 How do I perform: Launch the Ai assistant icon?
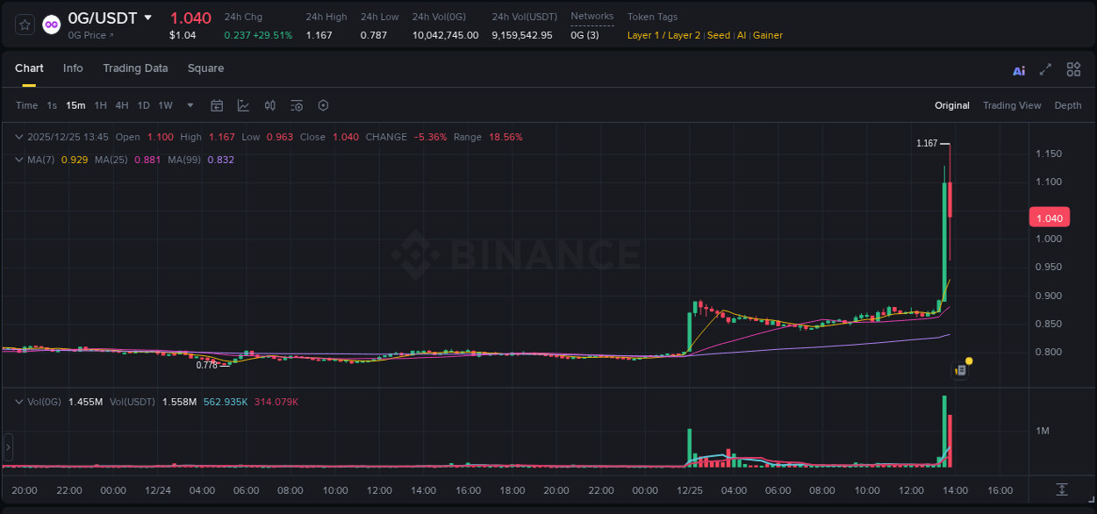click(1018, 69)
